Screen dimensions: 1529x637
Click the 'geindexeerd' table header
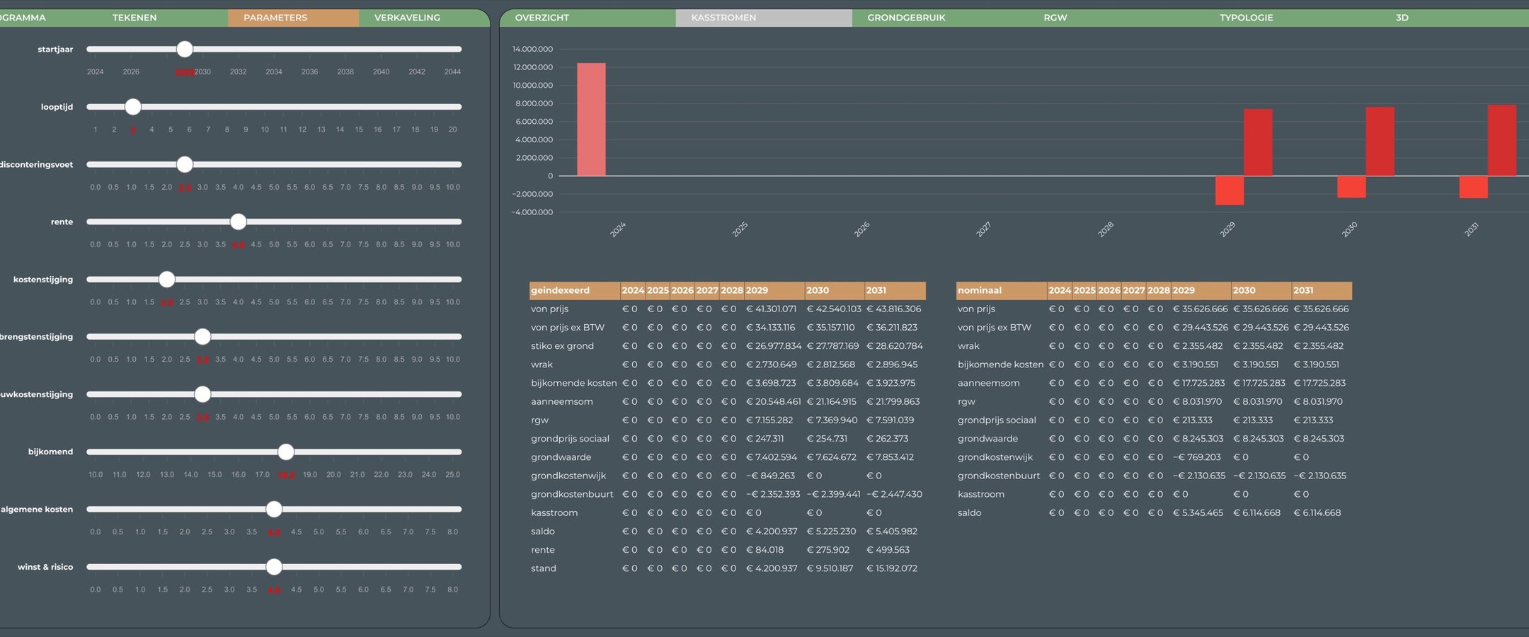(574, 290)
